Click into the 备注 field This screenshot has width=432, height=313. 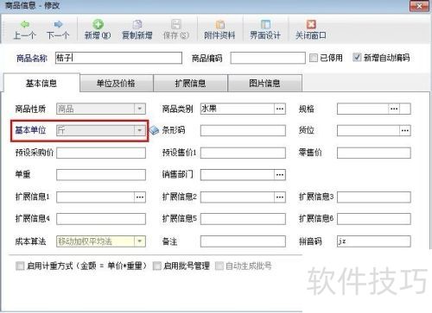point(243,241)
